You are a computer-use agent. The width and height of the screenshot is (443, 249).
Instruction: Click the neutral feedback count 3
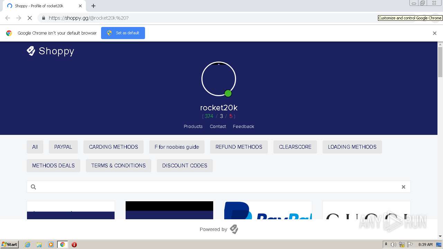(x=221, y=116)
